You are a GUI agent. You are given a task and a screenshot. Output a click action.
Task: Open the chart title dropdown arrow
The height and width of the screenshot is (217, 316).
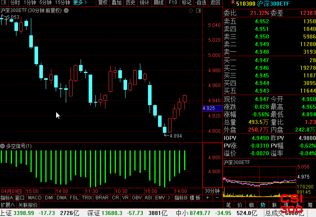(66, 10)
